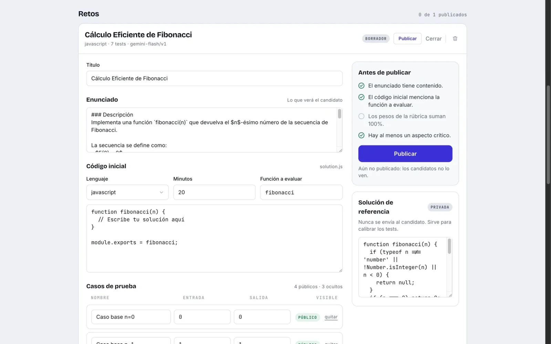Click the 'Retos' section heading
The image size is (551, 344).
(89, 14)
